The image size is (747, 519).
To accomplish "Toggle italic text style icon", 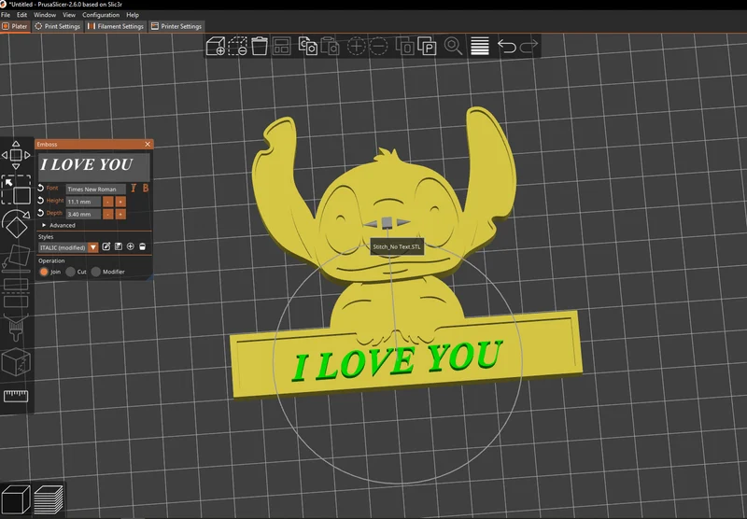I will 134,189.
